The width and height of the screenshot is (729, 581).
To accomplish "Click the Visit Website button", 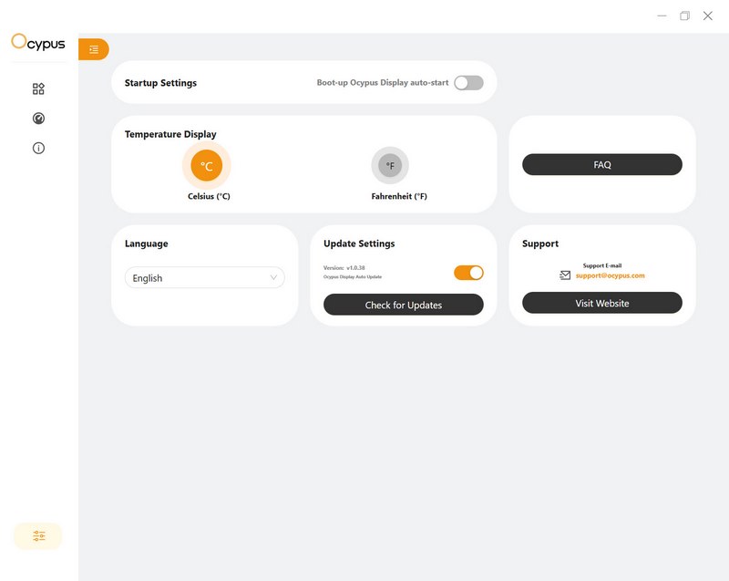I will (x=601, y=303).
